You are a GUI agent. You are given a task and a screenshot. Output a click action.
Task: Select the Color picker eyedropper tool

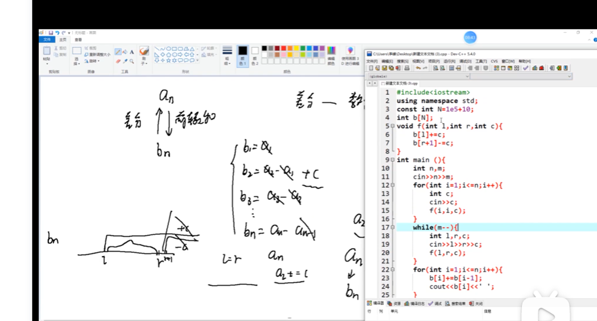coord(125,61)
